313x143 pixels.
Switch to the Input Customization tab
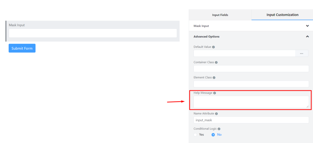click(282, 15)
